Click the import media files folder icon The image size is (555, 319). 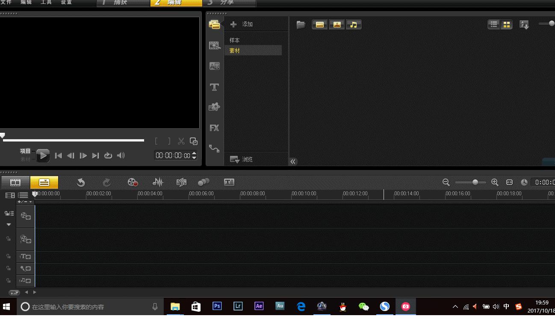coord(301,25)
